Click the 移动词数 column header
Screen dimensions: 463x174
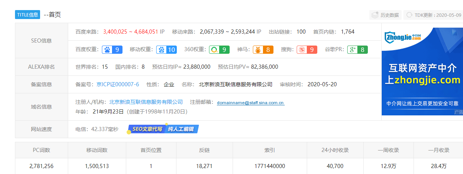click(97, 150)
